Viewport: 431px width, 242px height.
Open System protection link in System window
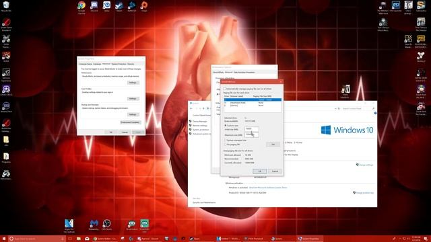(201, 130)
